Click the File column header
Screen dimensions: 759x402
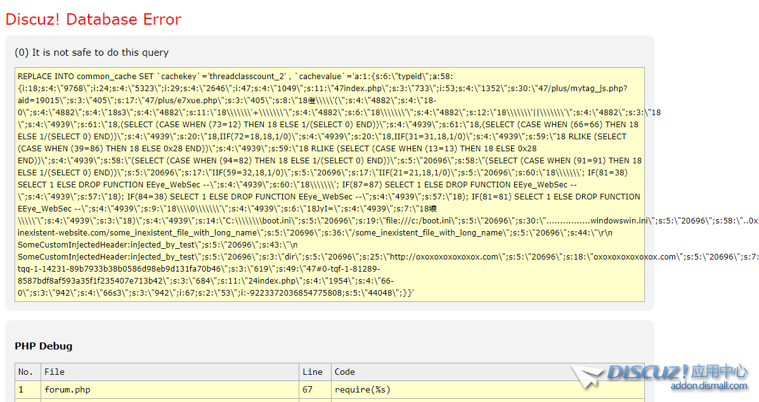[55, 372]
